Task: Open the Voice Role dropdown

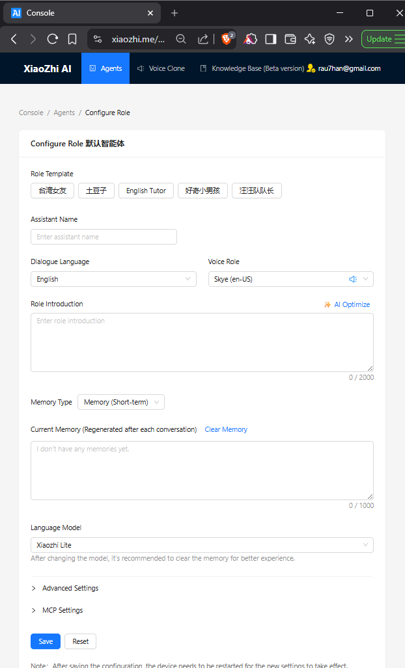Action: (x=291, y=279)
